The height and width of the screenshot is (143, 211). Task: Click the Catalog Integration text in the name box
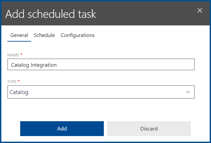(x=33, y=65)
